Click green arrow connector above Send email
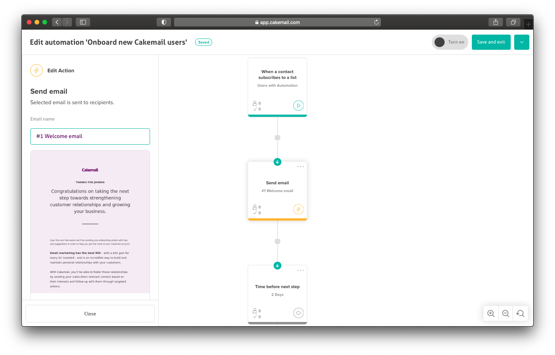This screenshot has height=355, width=555. pos(277,162)
